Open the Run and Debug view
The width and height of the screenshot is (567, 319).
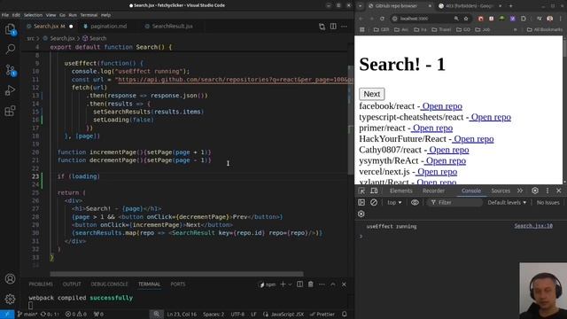coord(10,90)
